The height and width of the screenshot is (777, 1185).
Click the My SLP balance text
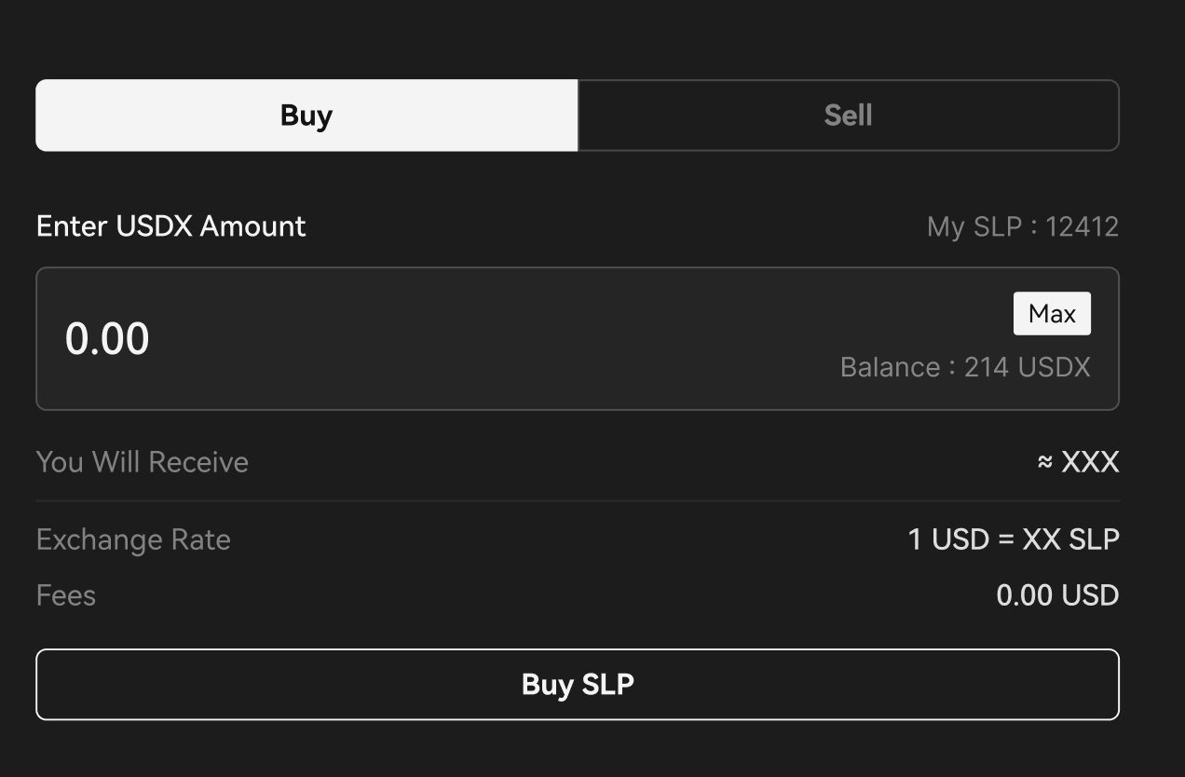pyautogui.click(x=1022, y=226)
